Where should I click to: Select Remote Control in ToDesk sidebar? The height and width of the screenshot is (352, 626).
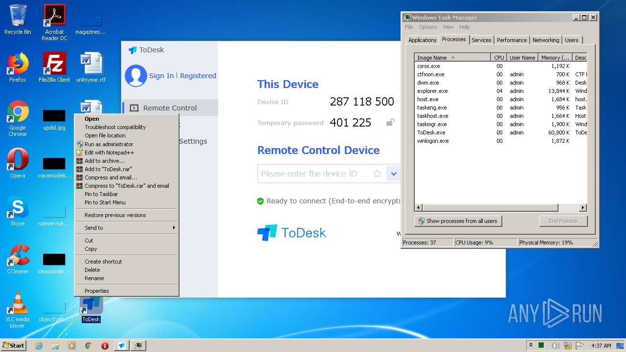170,108
